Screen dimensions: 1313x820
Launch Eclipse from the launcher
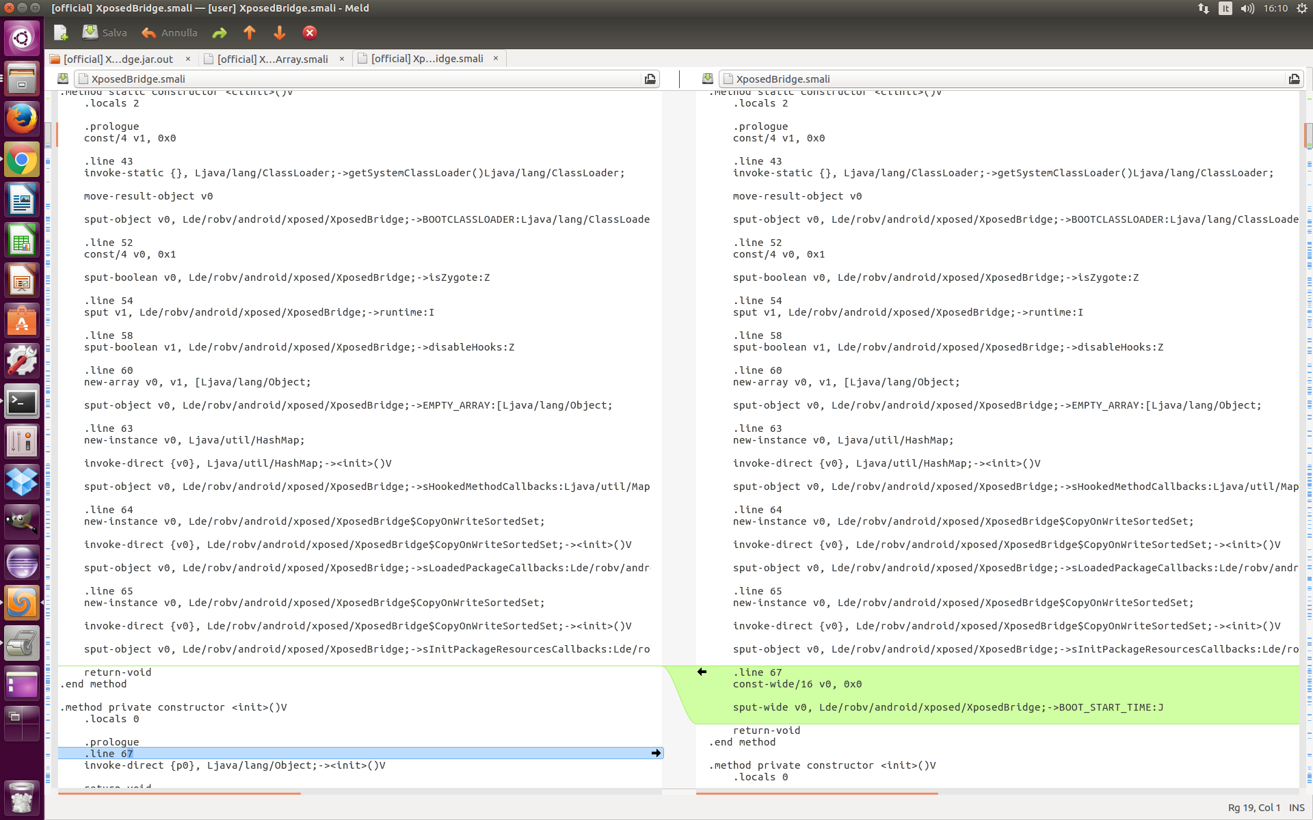tap(22, 563)
